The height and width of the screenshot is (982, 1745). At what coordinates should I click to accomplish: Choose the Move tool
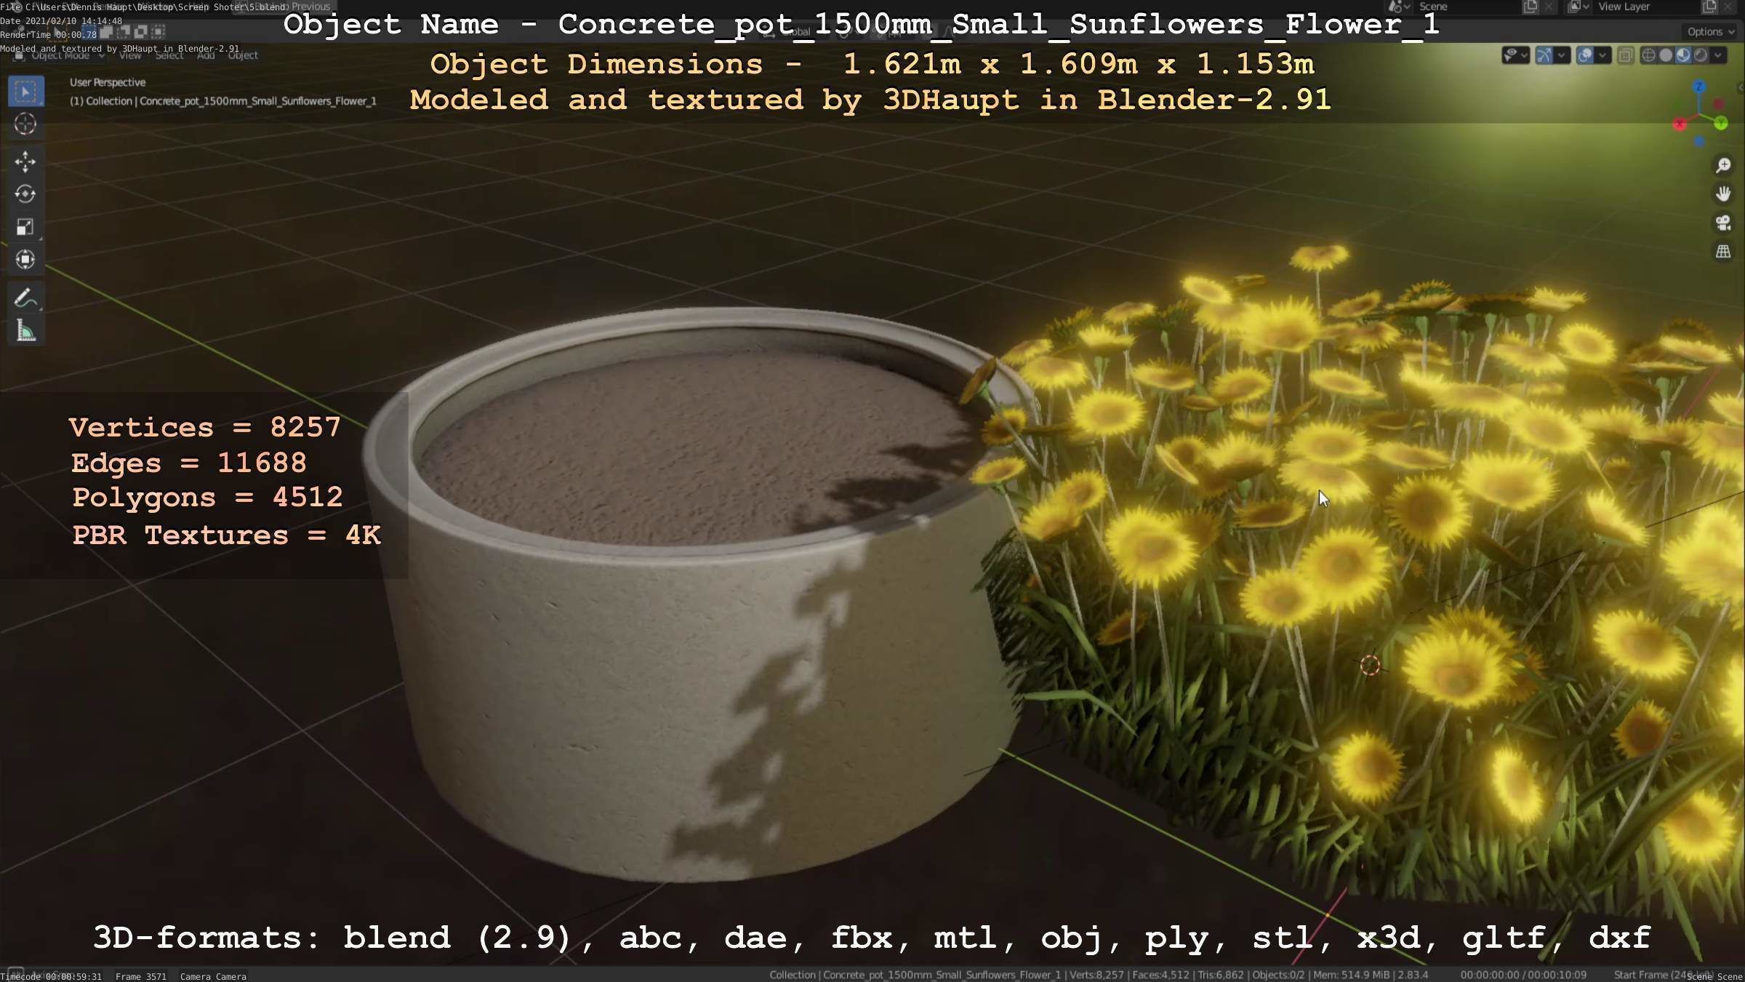point(25,161)
